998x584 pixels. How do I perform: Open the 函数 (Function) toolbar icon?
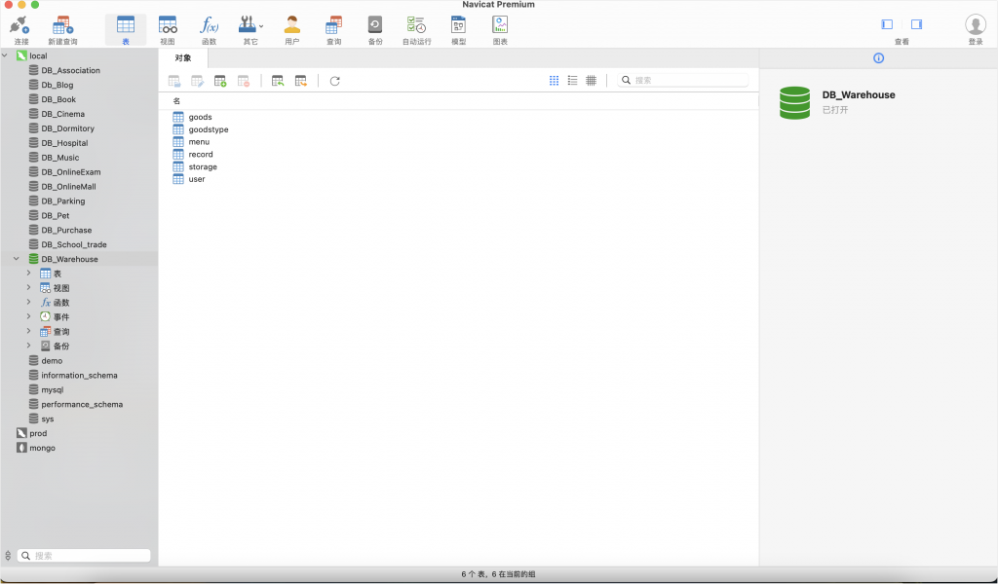pyautogui.click(x=209, y=29)
